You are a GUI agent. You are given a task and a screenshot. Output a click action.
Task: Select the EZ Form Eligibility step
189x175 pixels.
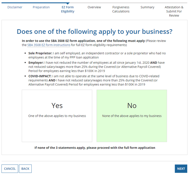tap(67, 9)
